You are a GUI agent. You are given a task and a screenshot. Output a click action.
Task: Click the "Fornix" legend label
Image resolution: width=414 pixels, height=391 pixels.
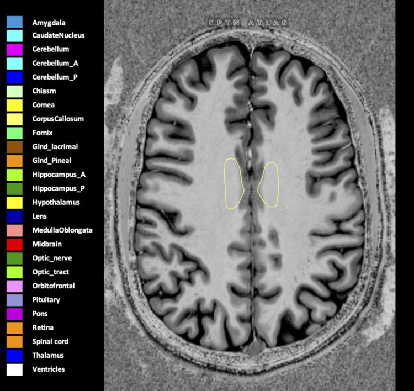pos(43,133)
